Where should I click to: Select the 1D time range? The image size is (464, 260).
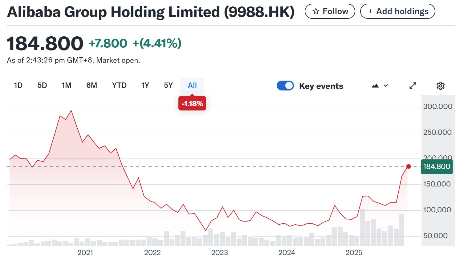click(18, 86)
